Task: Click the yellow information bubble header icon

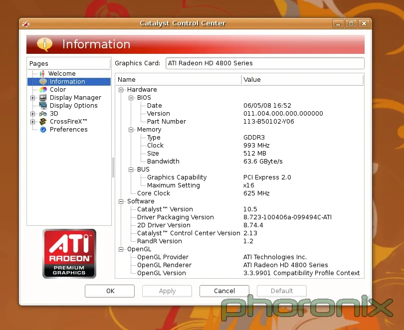Action: point(44,44)
